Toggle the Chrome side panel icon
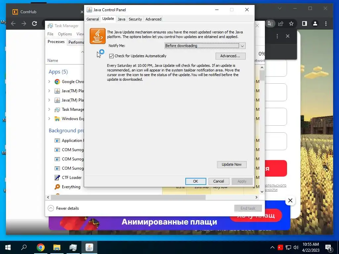The height and width of the screenshot is (254, 339). 305,23
